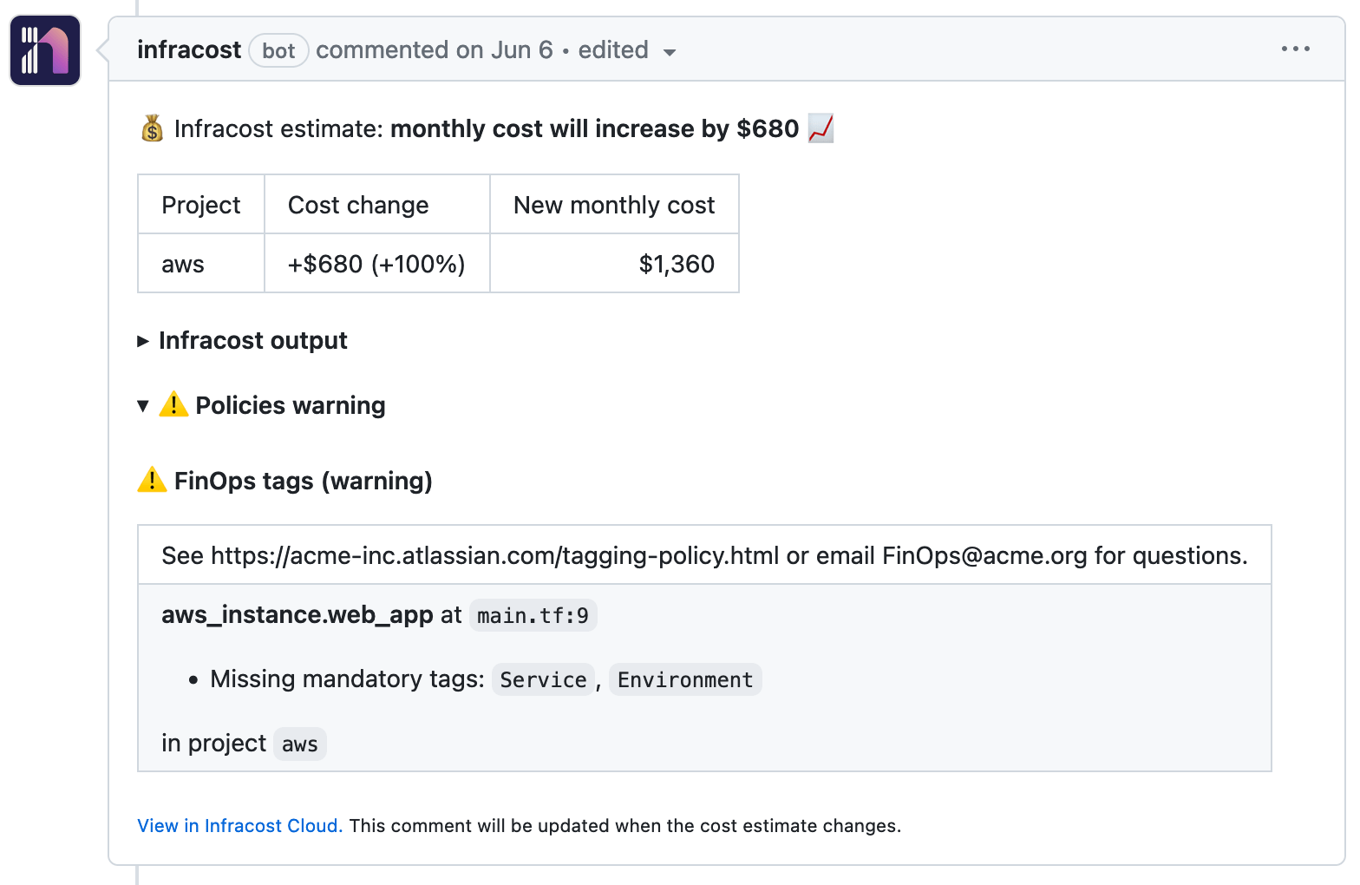Click the commented on Jun 6 timestamp
Image resolution: width=1360 pixels, height=885 pixels.
(x=434, y=50)
